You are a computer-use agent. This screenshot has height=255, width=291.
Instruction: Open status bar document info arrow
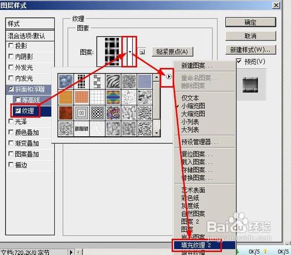click(71, 252)
